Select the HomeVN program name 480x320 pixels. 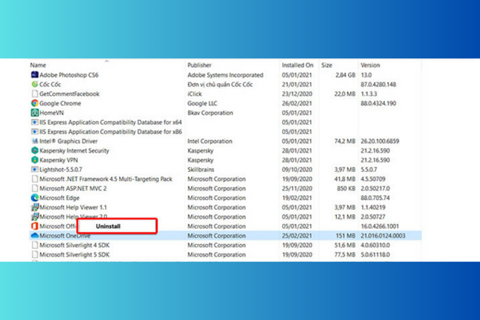pyautogui.click(x=52, y=113)
